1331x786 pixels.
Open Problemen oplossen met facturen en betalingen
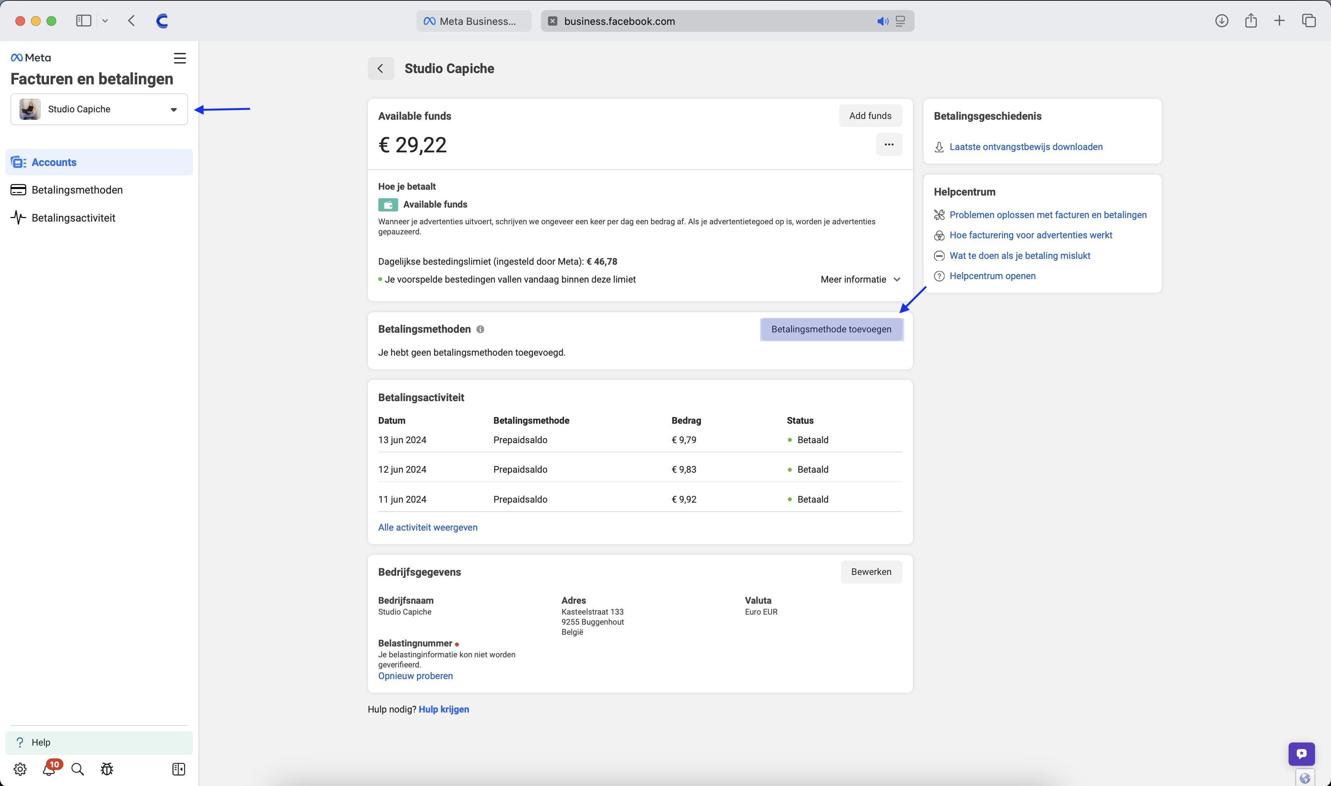(x=1048, y=215)
